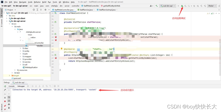Click the profiler run icon in toolbar
Screen dimensions: 221x112
coord(189,6)
